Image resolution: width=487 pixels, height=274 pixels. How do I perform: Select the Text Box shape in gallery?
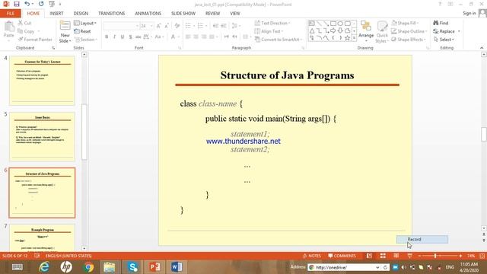[312, 24]
